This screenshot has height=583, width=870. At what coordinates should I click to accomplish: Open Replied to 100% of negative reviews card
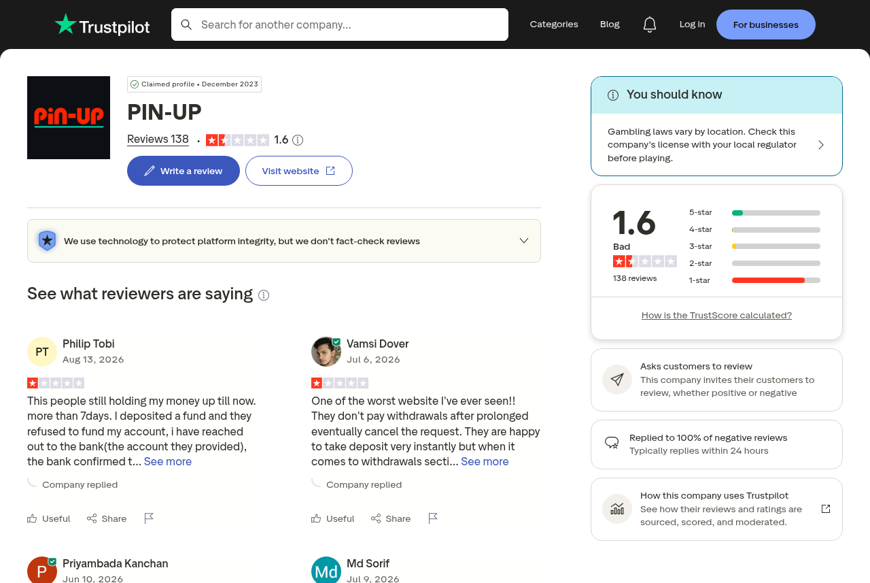click(x=716, y=444)
